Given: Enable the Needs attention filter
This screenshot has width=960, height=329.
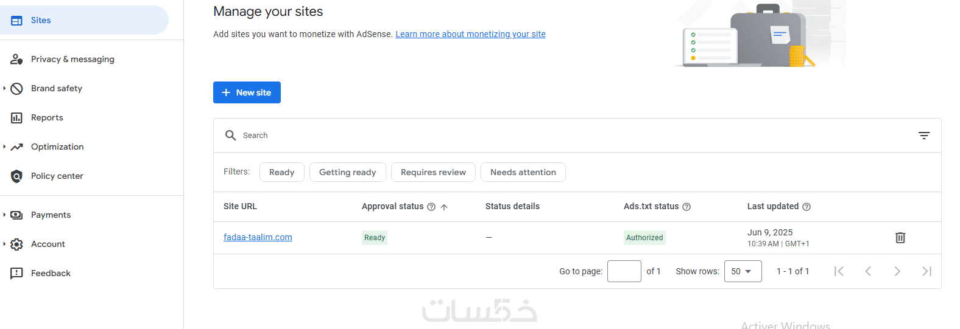Looking at the screenshot, I should [x=523, y=172].
